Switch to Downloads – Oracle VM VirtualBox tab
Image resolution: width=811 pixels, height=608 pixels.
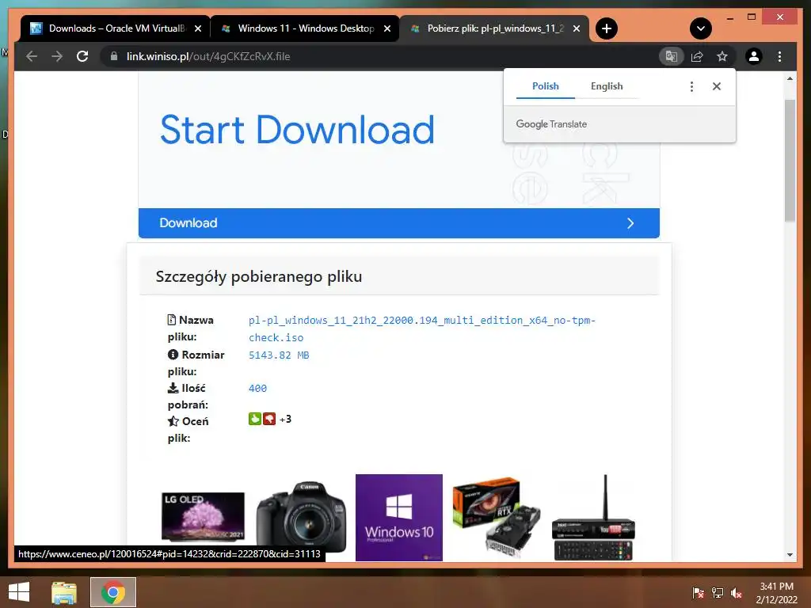(x=116, y=28)
